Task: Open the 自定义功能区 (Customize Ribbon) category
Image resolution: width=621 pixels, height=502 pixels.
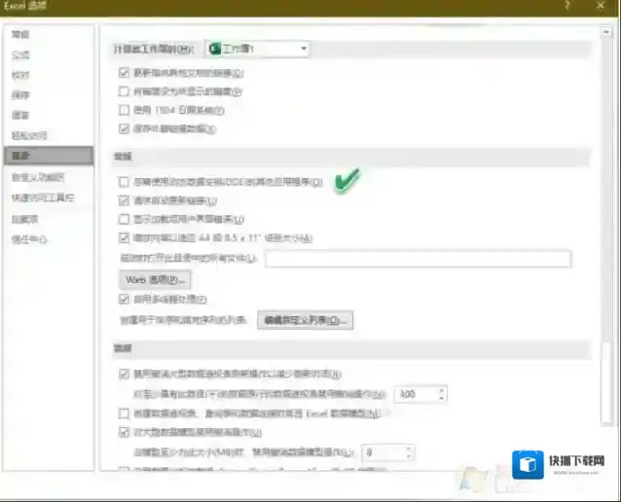Action: (x=39, y=177)
